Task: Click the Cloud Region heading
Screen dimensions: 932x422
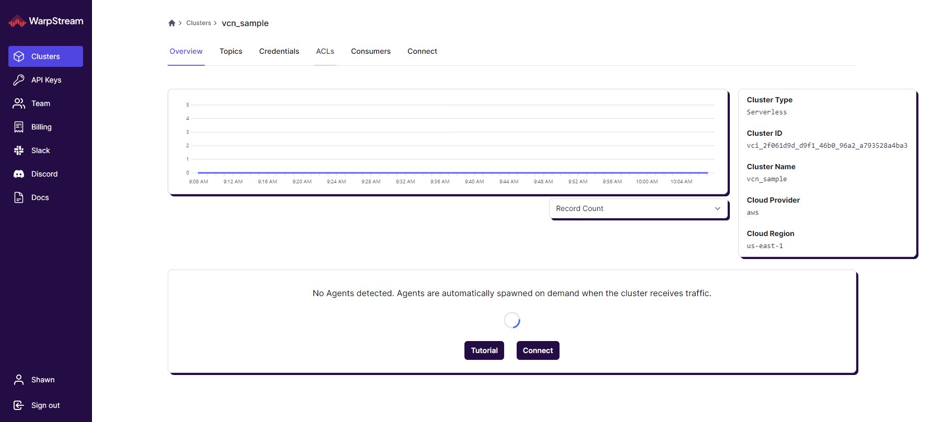Action: (771, 233)
